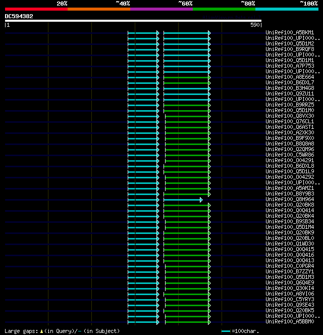Click the cyan ~100% identity color segment
Viewport: 323px width, 335px height.
coord(287,9)
